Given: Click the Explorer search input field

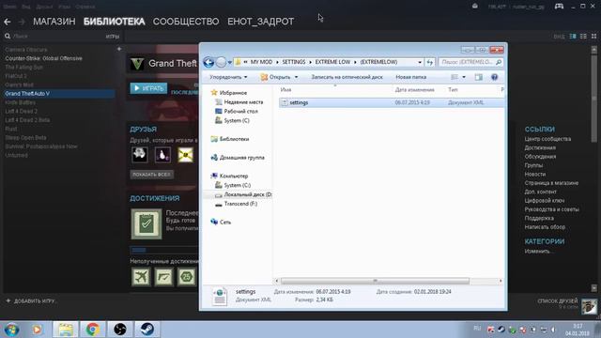Looking at the screenshot, I should pyautogui.click(x=467, y=62).
